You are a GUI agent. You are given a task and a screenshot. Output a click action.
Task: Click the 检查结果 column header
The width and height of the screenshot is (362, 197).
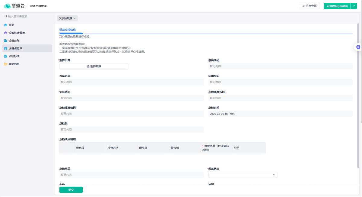(x=216, y=148)
